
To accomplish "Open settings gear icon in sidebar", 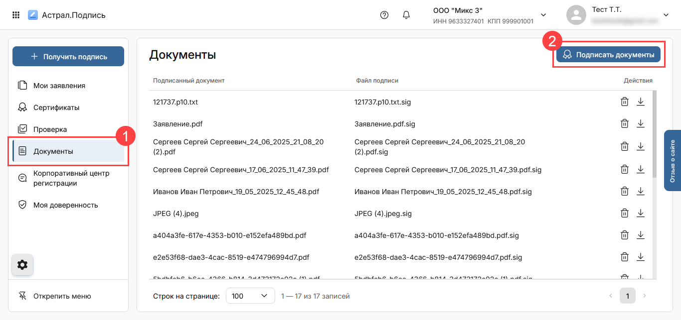I will 22,265.
